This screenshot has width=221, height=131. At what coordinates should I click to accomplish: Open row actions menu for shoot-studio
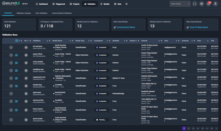click(x=11, y=120)
